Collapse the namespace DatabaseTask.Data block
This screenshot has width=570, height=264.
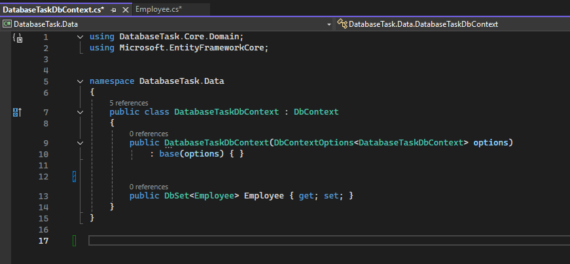pyautogui.click(x=80, y=82)
